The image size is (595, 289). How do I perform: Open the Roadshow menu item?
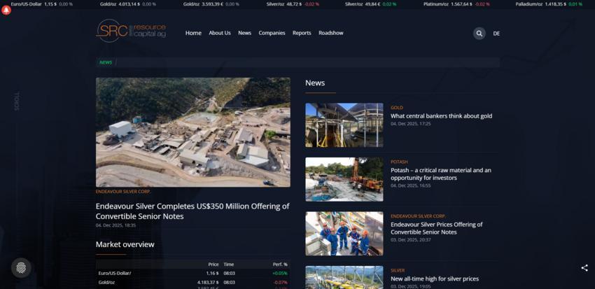point(331,33)
